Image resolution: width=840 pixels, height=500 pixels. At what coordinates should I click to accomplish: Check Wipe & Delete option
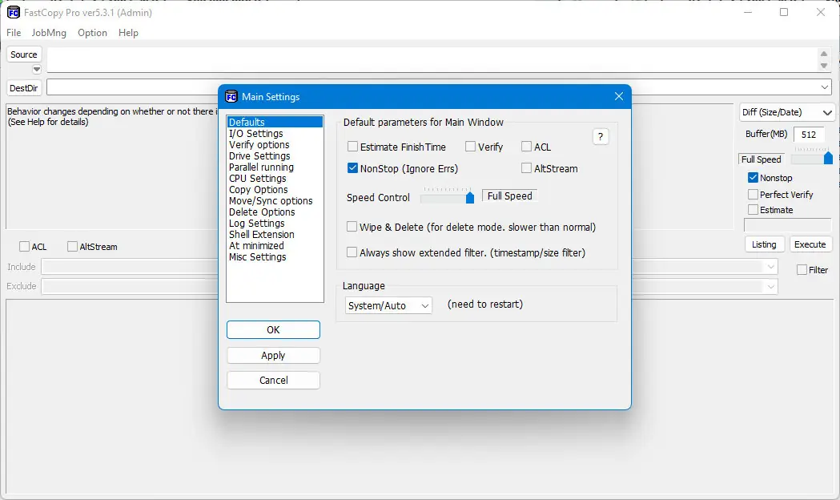(471, 227)
